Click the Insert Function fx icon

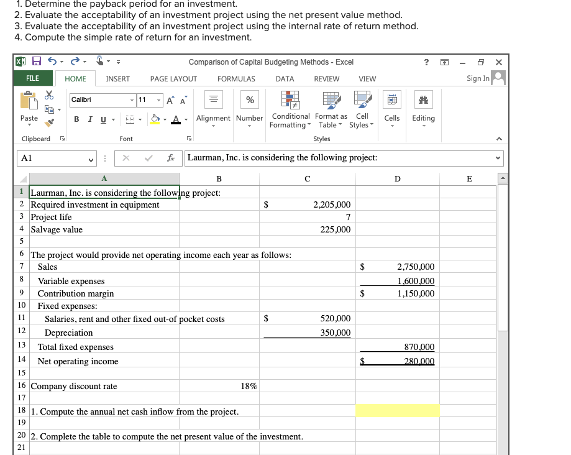coord(171,158)
